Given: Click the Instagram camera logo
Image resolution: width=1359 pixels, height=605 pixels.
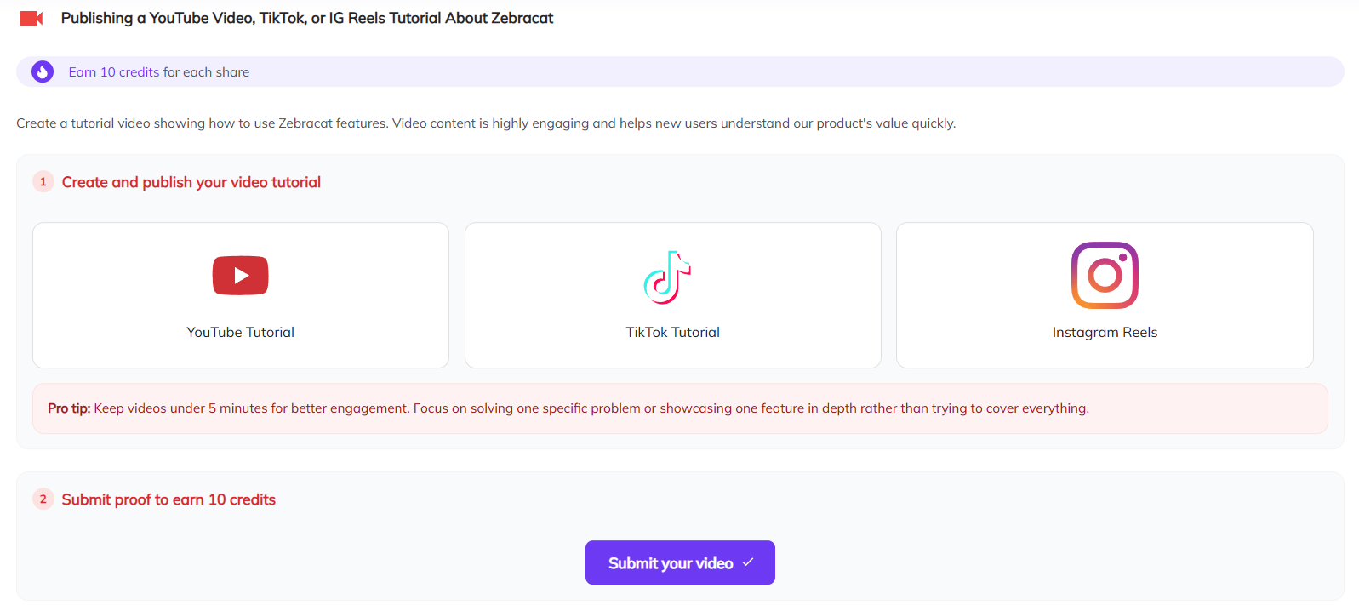Looking at the screenshot, I should (x=1105, y=276).
